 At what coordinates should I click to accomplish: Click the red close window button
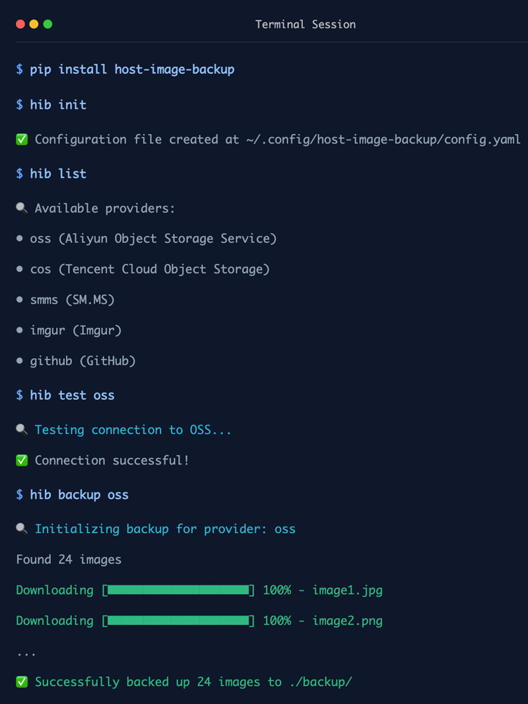(x=20, y=24)
